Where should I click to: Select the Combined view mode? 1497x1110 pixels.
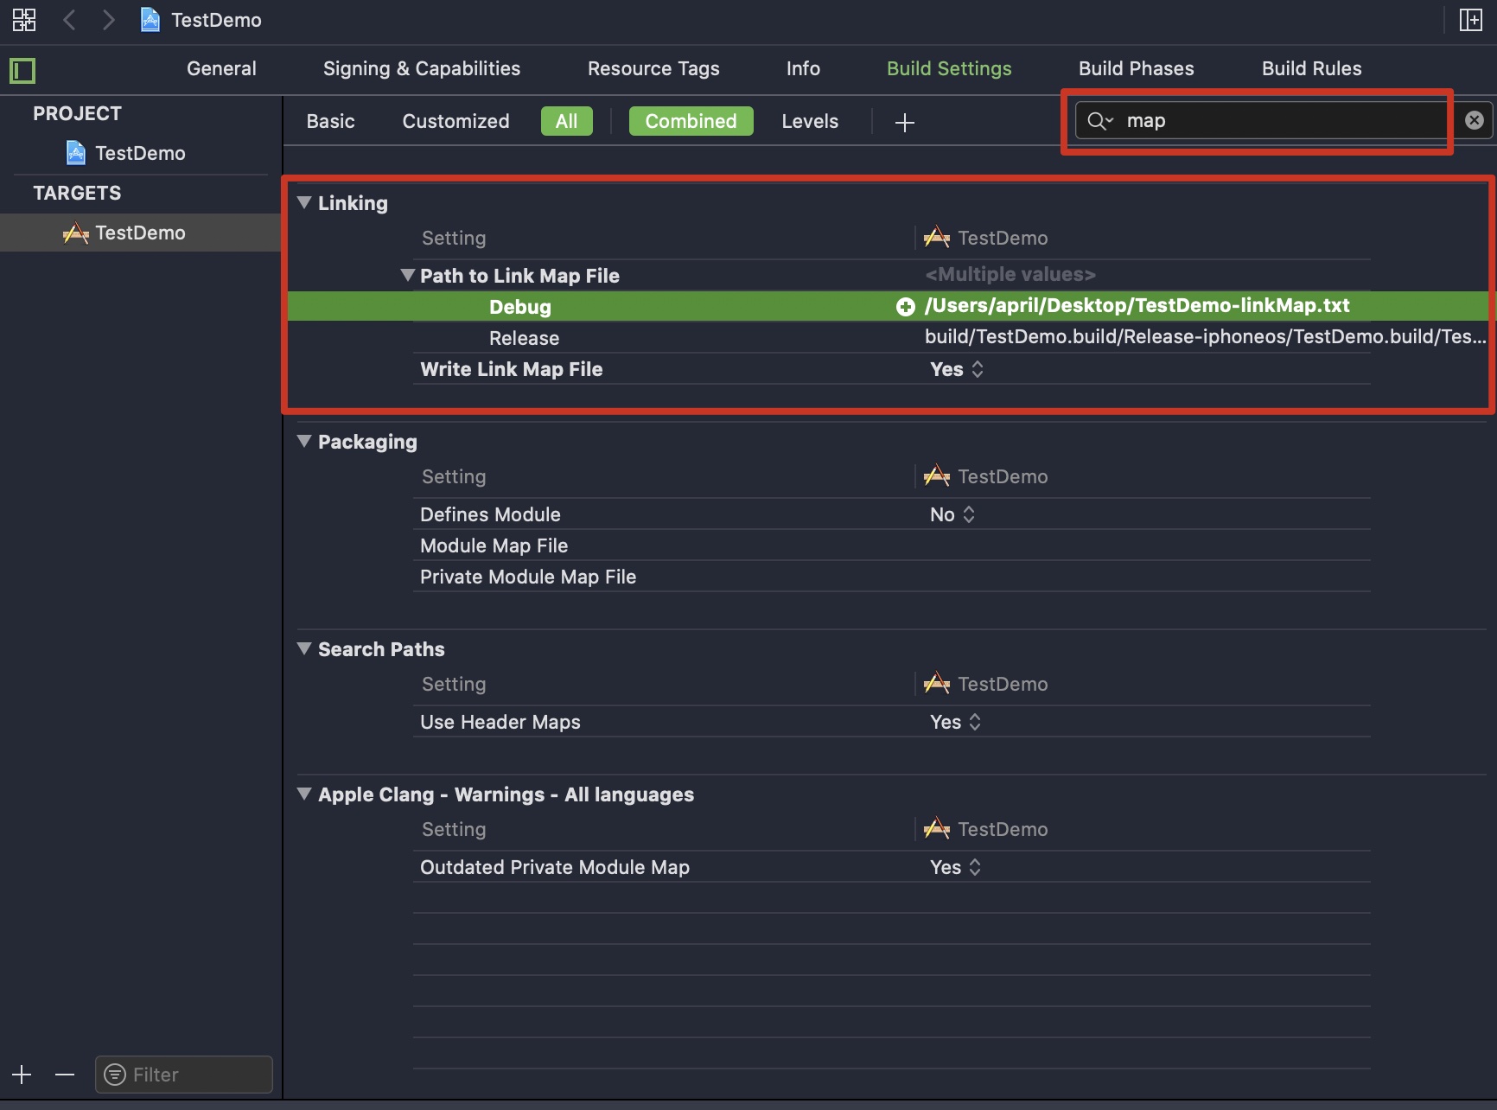coord(691,121)
